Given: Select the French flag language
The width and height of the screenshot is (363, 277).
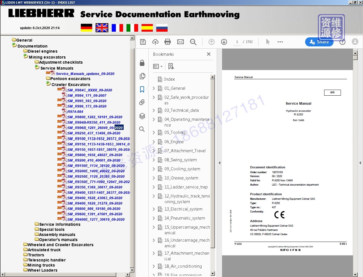Looking at the screenshot, I should pos(117,28).
